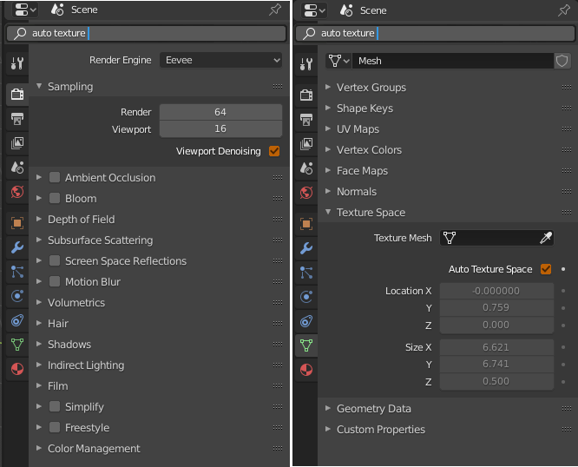Open Output properties tab in left panel
This screenshot has height=467, width=578.
pyautogui.click(x=17, y=119)
